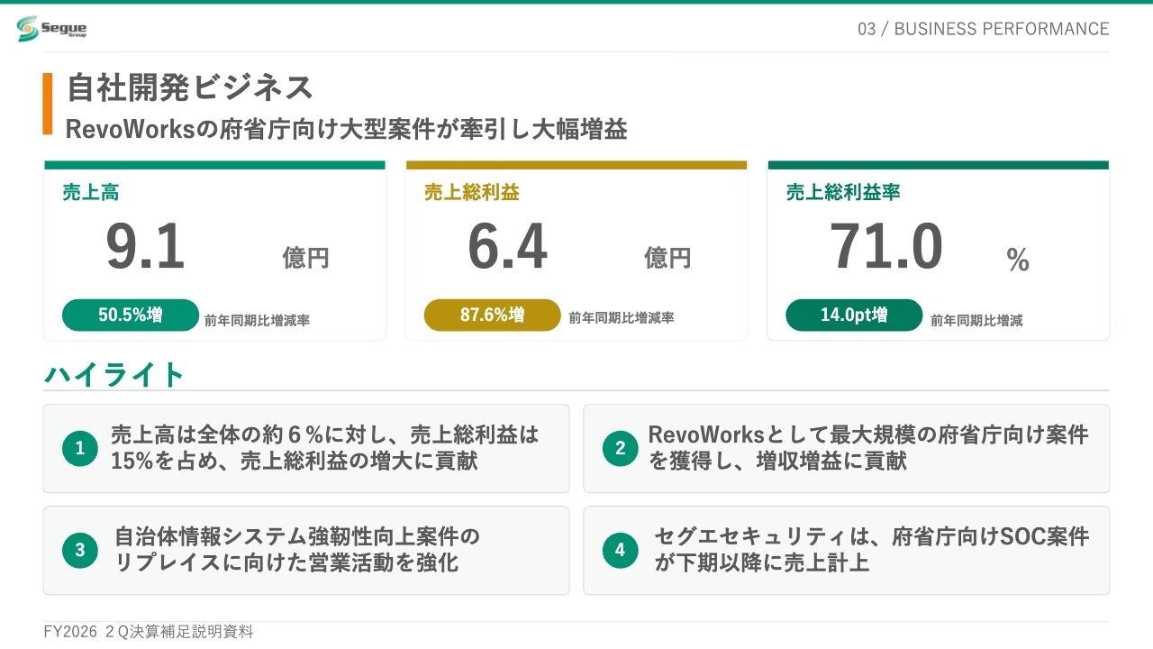This screenshot has height=649, width=1153.
Task: Click the 71.0 gross margin value
Action: point(885,247)
